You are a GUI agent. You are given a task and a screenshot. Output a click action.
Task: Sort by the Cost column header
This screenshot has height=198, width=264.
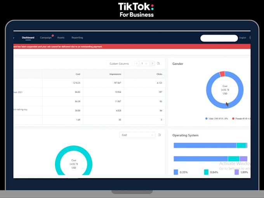[x=78, y=74]
